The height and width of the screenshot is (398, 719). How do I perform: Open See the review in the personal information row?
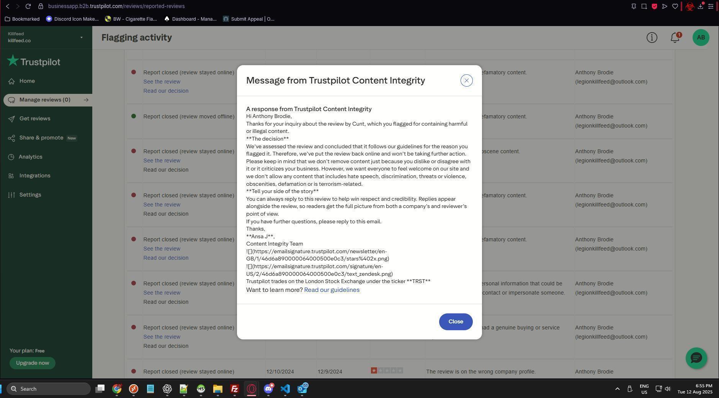[x=162, y=293]
